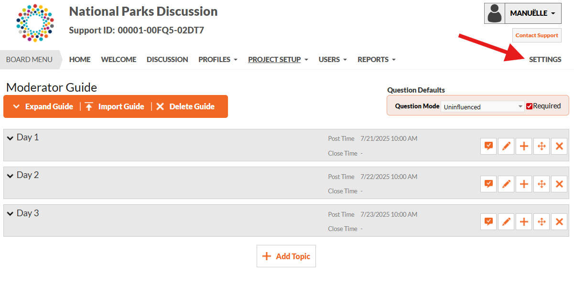Click the Contact Support button
This screenshot has height=284, width=574.
click(x=537, y=35)
